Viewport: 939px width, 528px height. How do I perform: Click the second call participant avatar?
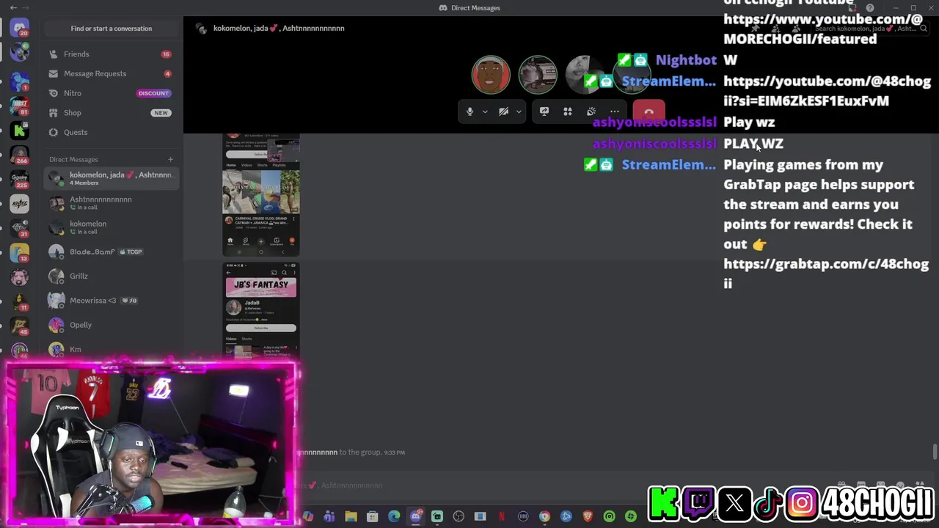coord(538,75)
